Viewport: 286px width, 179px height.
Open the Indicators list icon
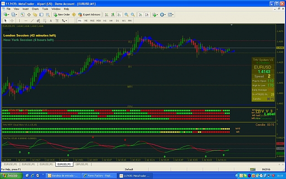[x=154, y=15]
